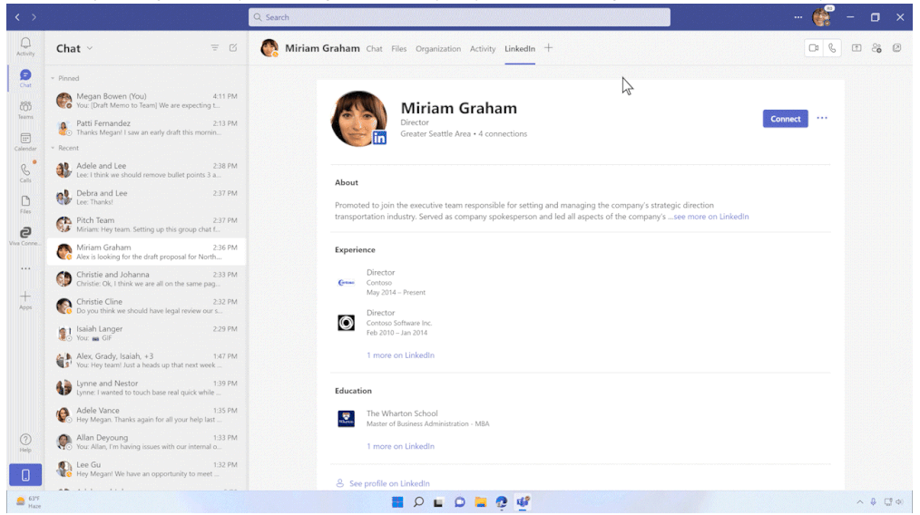Screen dimensions: 920x515
Task: Open Lynne and Nestor chat
Action: click(147, 387)
